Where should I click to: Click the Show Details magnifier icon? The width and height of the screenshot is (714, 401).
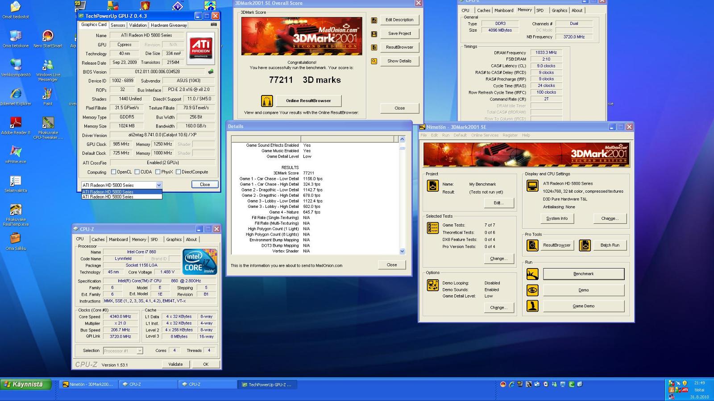(x=374, y=61)
